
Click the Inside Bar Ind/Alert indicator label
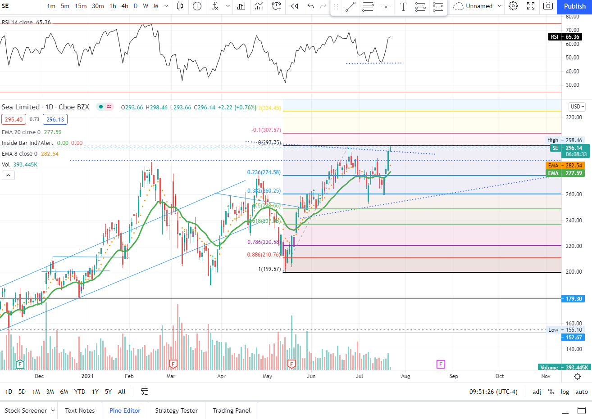(x=27, y=143)
